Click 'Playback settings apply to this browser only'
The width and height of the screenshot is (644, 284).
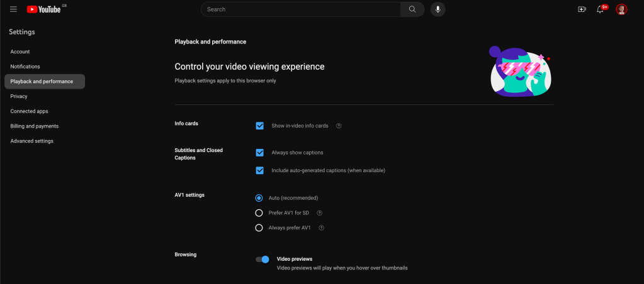(x=225, y=80)
